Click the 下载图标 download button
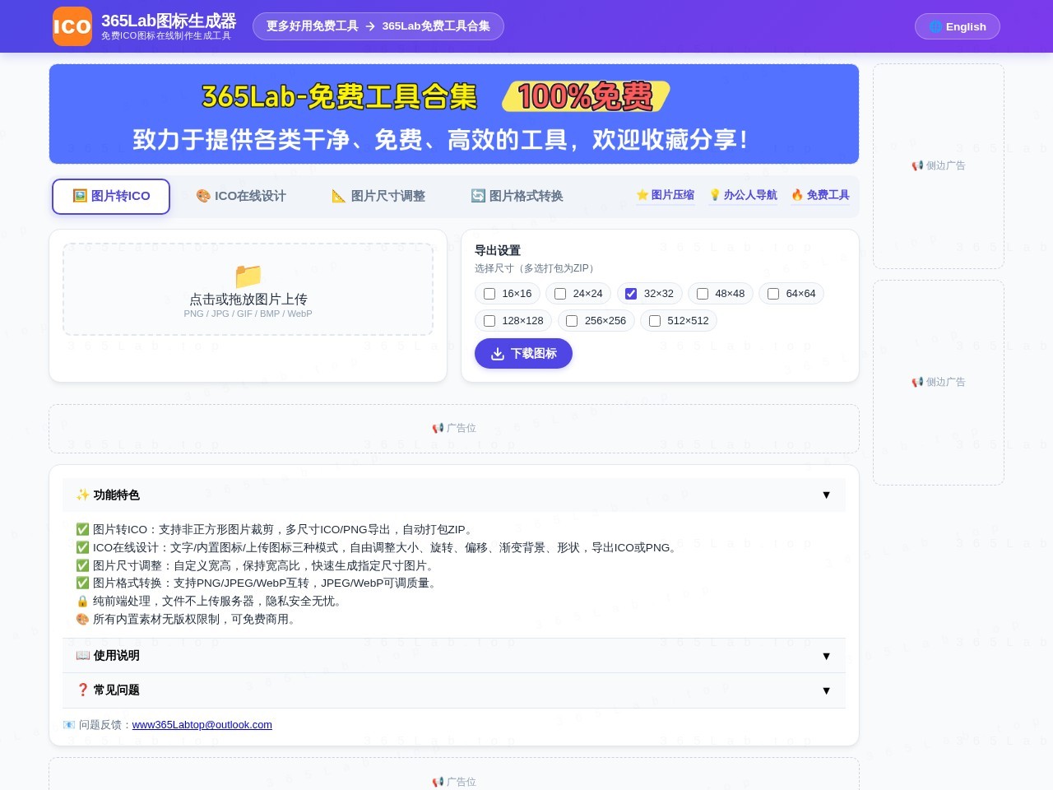Viewport: 1053px width, 790px height. click(x=523, y=354)
